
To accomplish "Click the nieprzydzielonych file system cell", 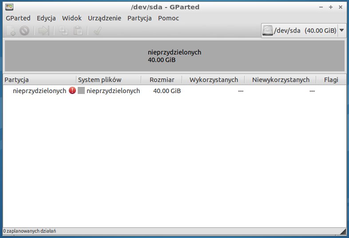I will click(113, 91).
